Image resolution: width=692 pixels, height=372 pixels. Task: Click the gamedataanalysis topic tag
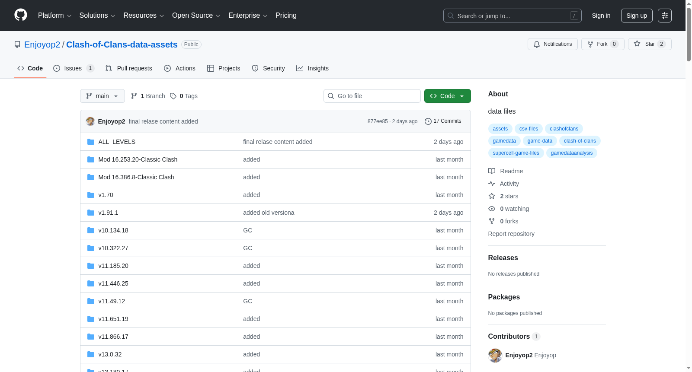coord(572,153)
